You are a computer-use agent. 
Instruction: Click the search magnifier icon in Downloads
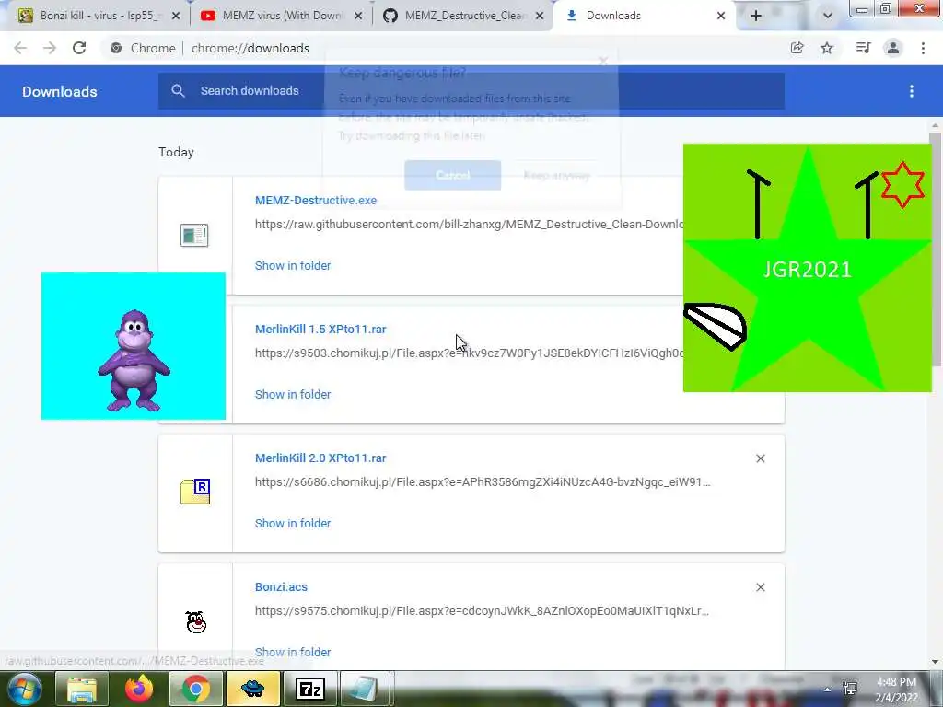178,91
